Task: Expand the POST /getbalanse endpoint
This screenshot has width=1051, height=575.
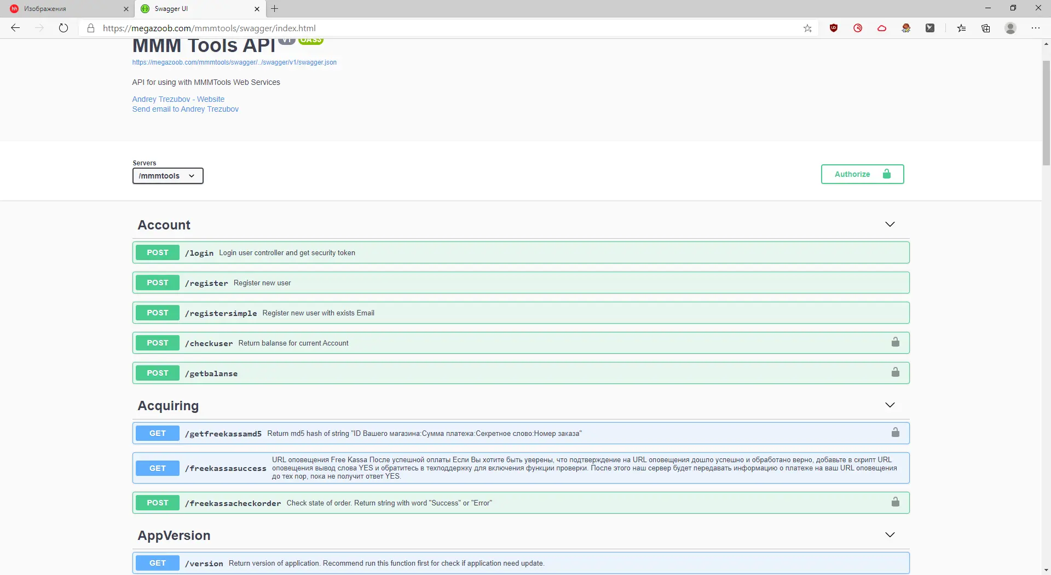Action: click(x=521, y=373)
